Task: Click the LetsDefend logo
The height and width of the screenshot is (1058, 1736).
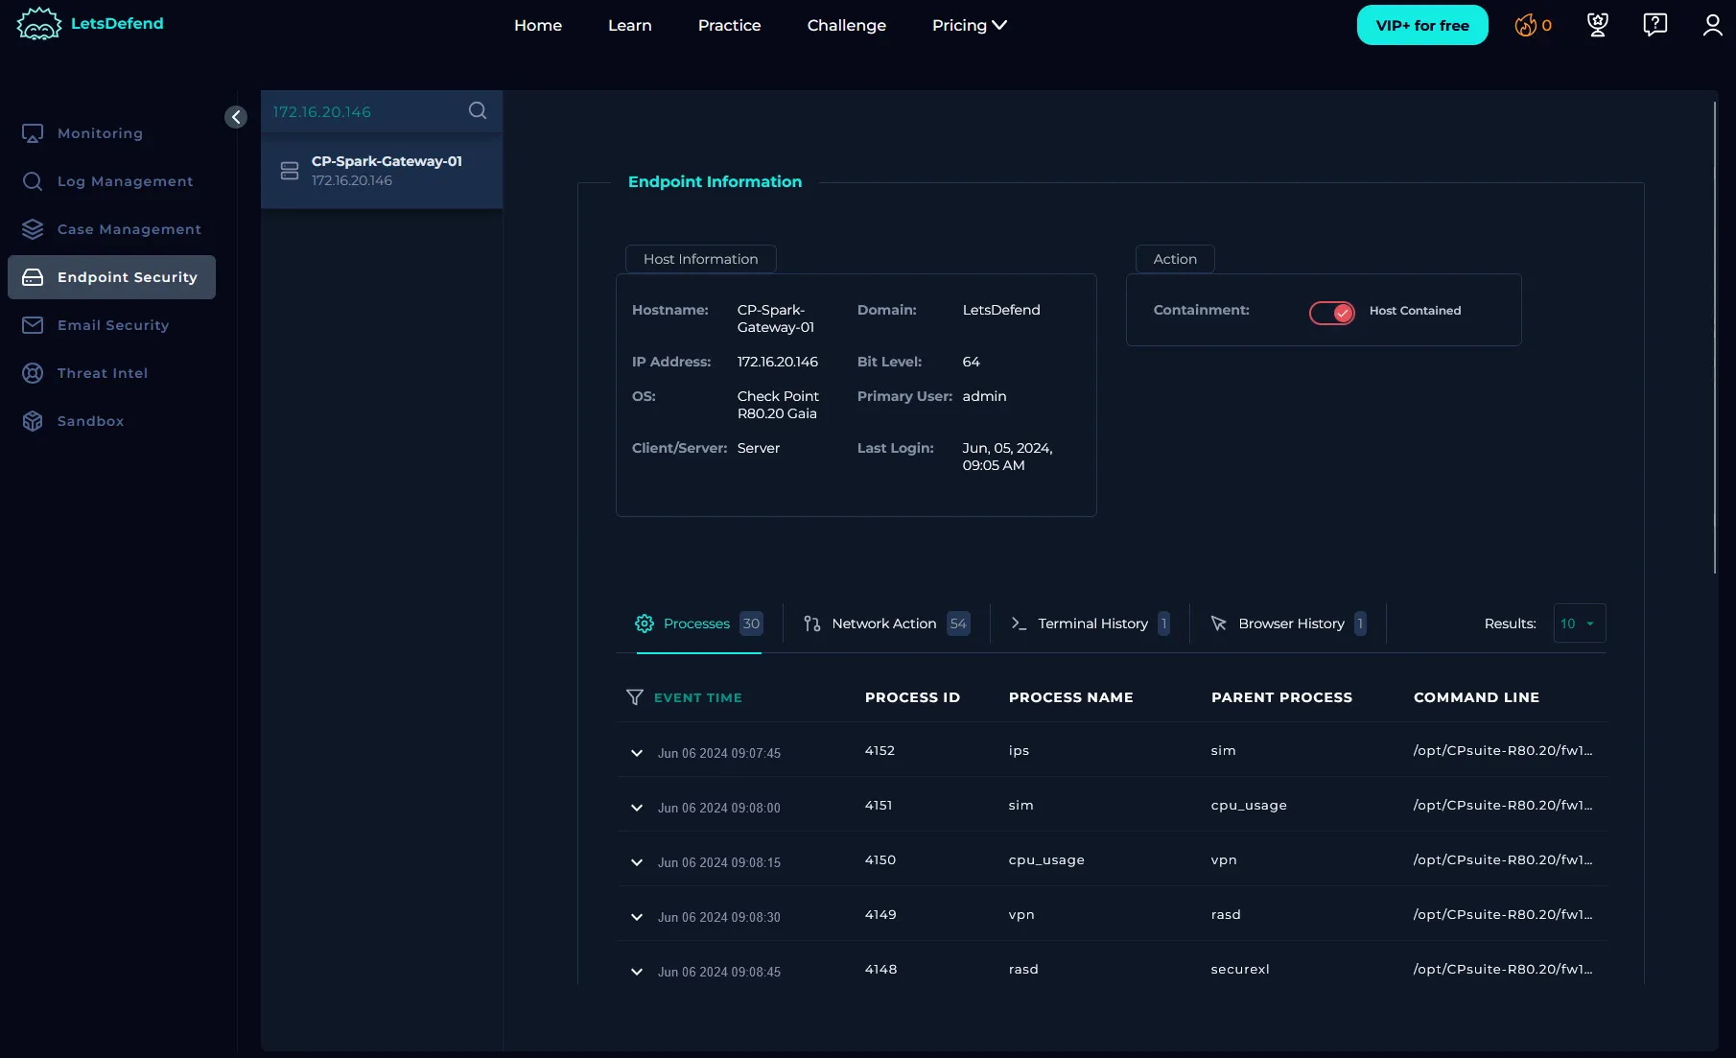Action: [90, 24]
